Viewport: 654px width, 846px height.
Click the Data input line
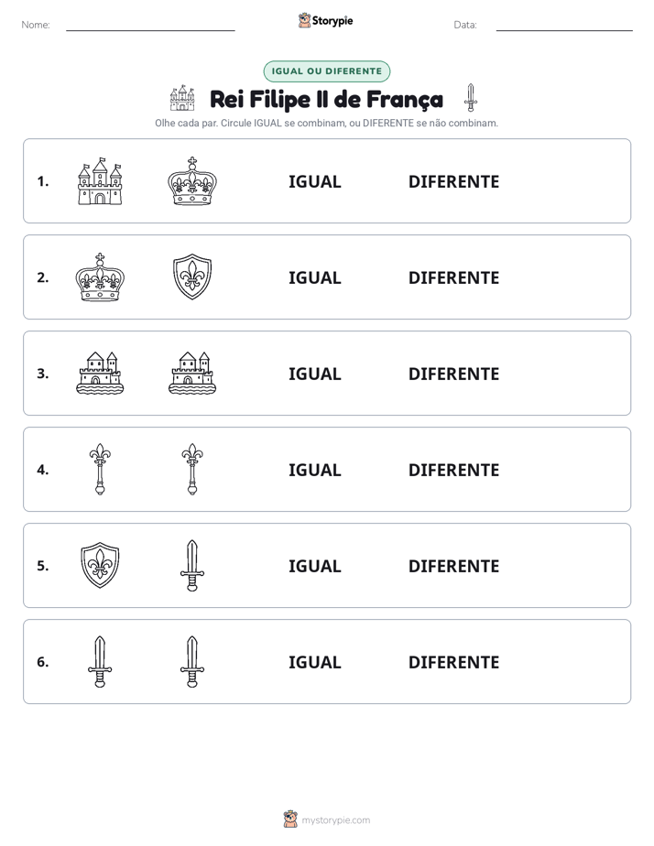(564, 26)
